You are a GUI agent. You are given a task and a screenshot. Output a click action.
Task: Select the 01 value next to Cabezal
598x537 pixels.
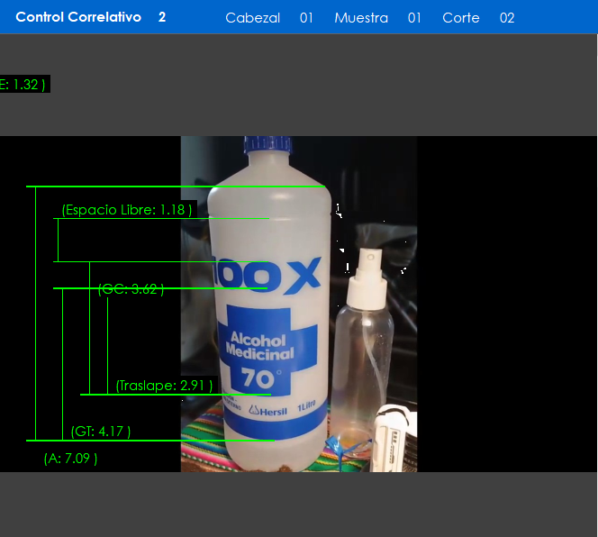306,18
